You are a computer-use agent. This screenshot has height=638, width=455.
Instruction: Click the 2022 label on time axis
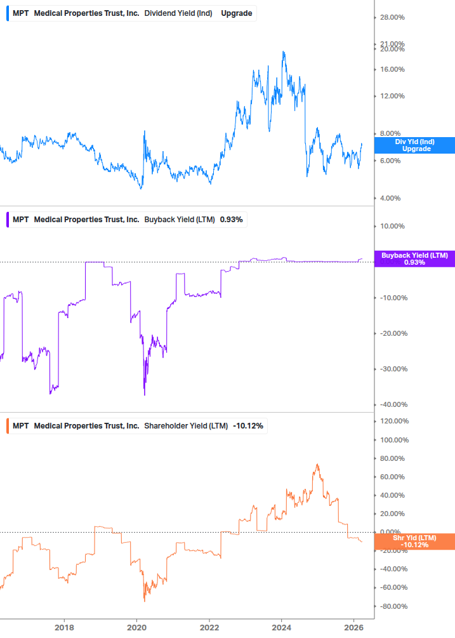click(209, 627)
